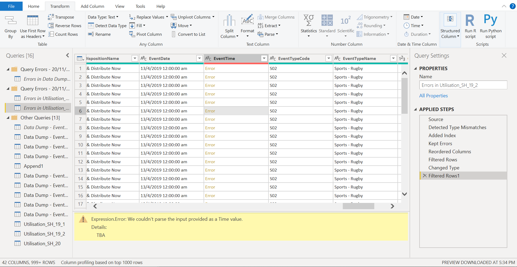517x267 pixels.
Task: Open the File menu
Action: pos(11,6)
